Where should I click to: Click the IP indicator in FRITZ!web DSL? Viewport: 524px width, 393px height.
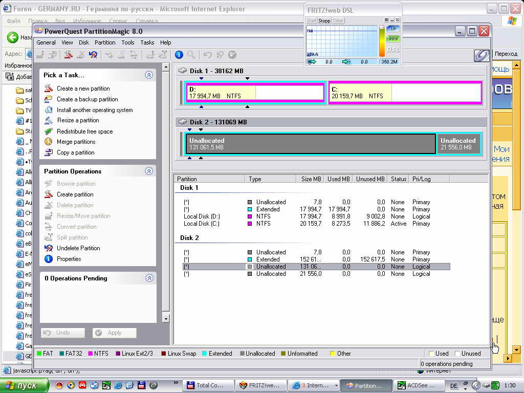pos(394,29)
